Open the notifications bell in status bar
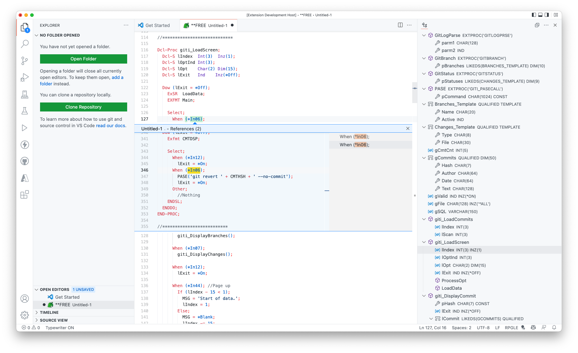This screenshot has height=353, width=578. click(554, 327)
